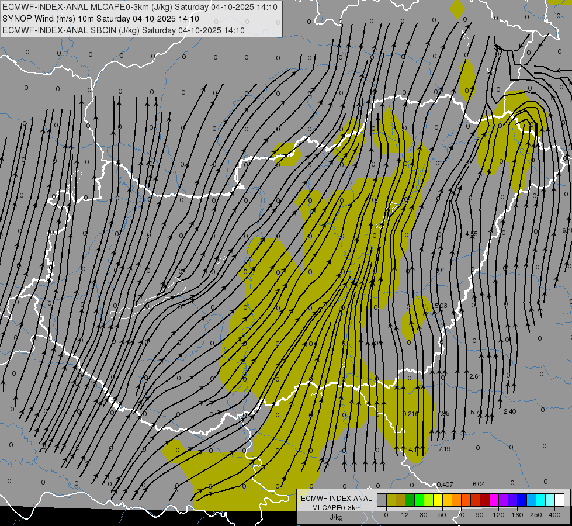This screenshot has width=572, height=526.
Task: Click the gray swatch in the legend
Action: (x=382, y=500)
